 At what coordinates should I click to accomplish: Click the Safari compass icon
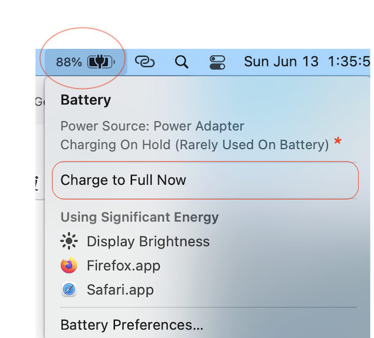69,290
